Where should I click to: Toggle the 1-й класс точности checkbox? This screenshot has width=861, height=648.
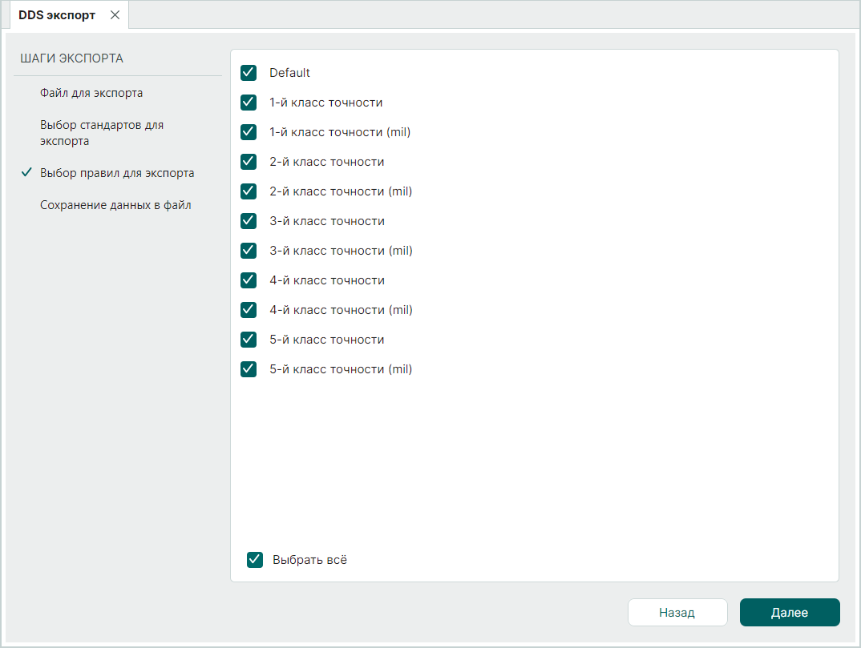coord(249,103)
